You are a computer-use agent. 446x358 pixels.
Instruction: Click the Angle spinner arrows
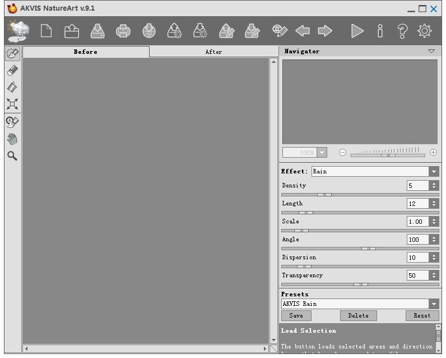(x=434, y=240)
